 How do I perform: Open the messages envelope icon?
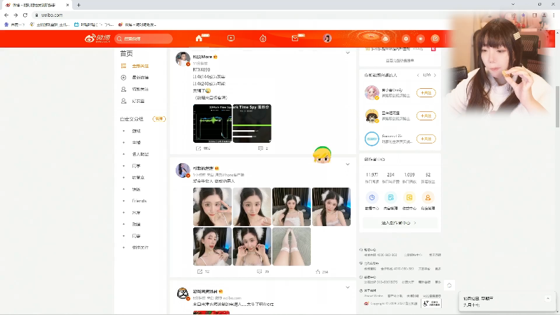[295, 38]
